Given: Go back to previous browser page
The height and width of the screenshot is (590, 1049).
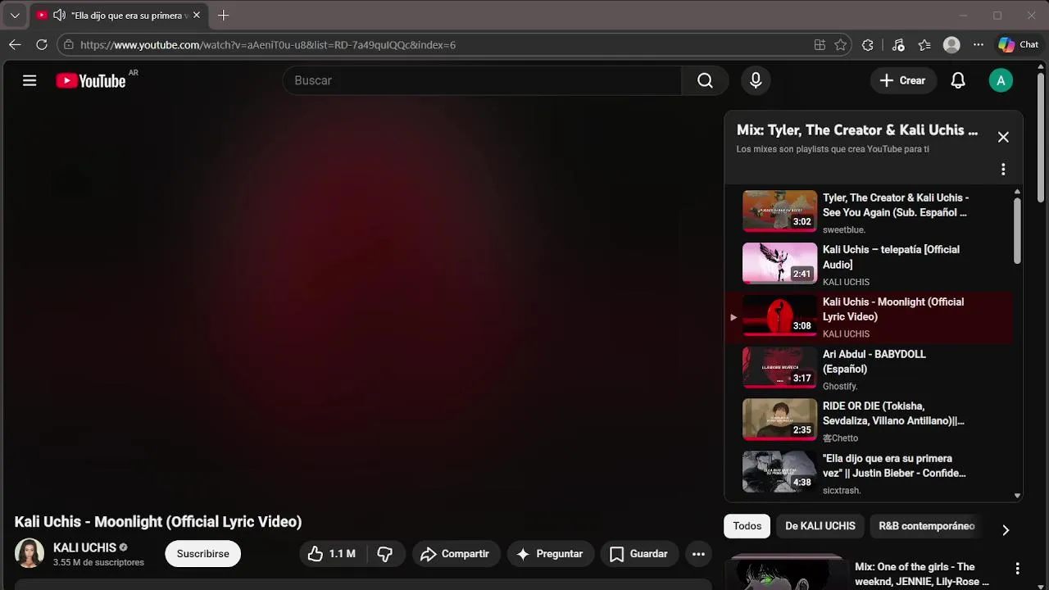Looking at the screenshot, I should click(x=15, y=45).
